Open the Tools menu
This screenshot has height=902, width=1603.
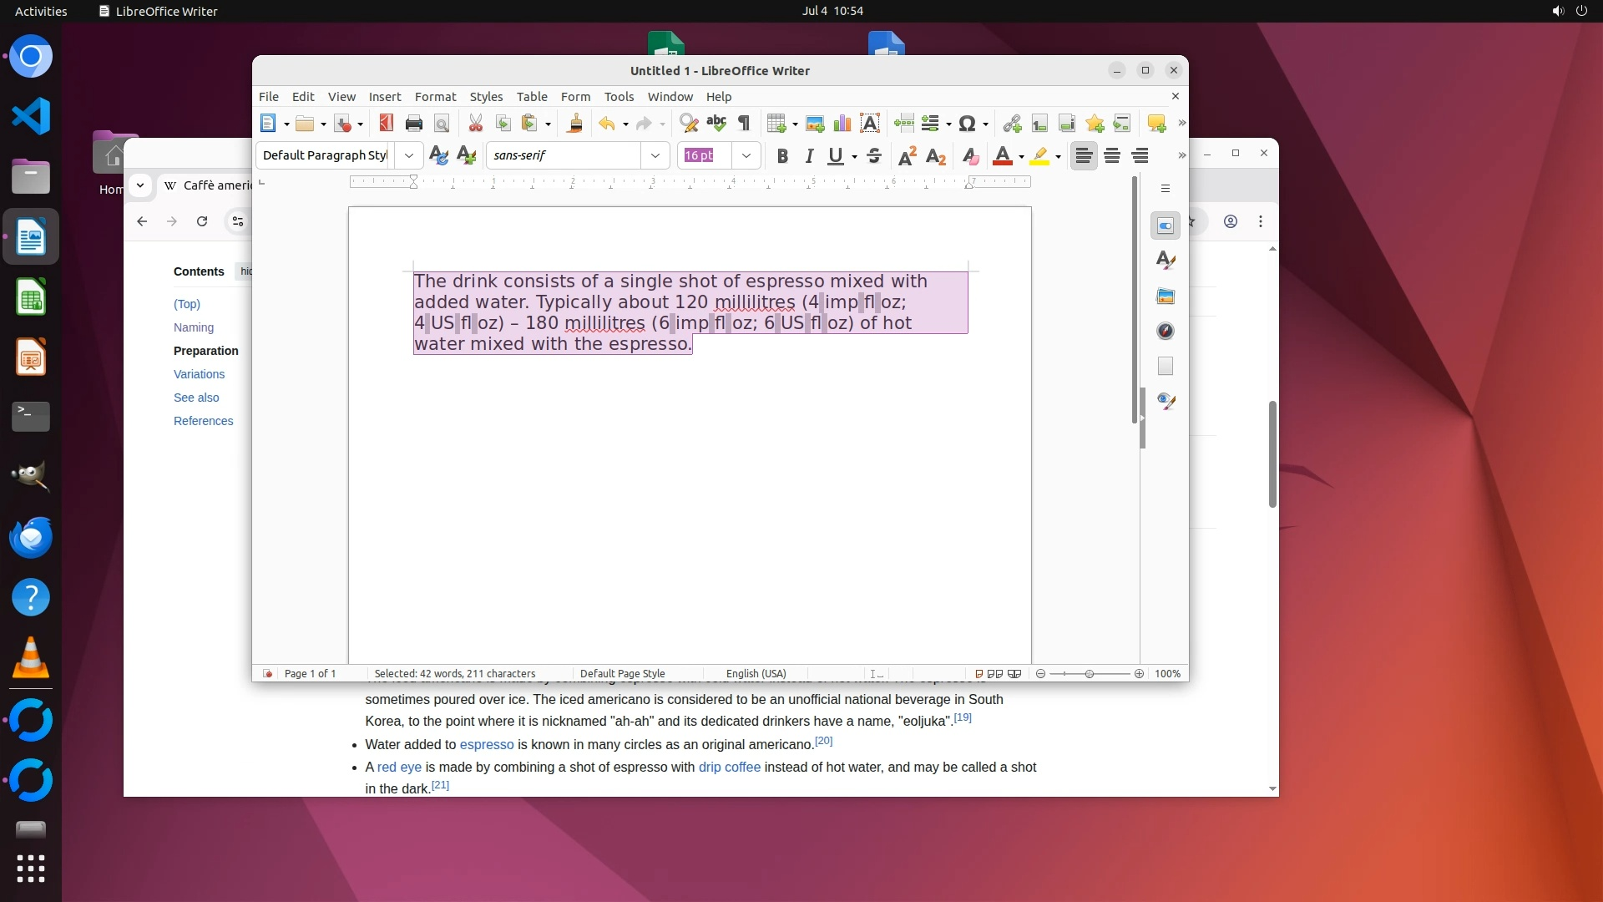(619, 97)
